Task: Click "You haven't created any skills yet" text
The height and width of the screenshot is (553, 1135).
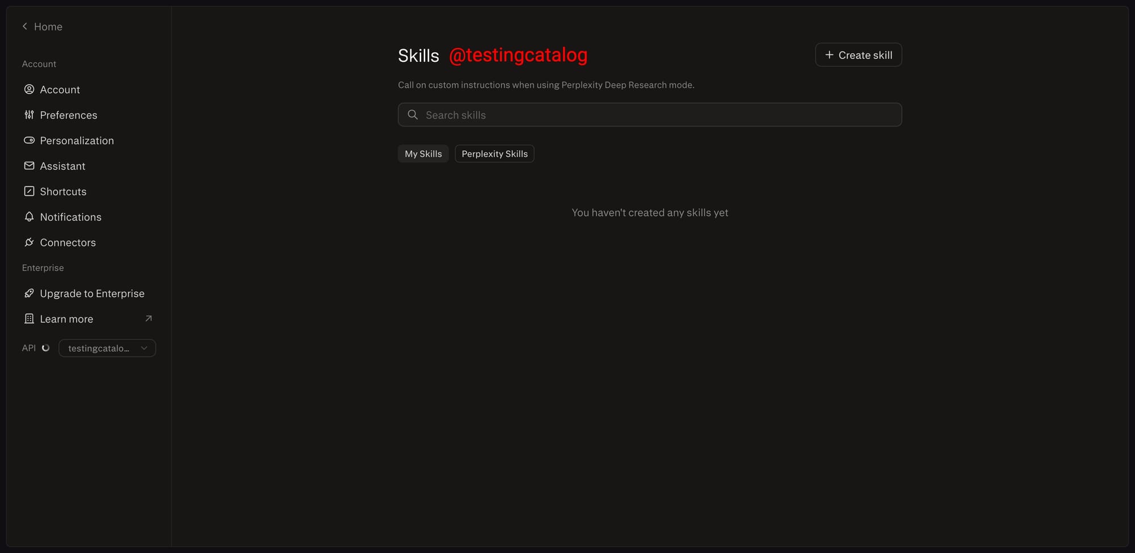Action: click(650, 213)
